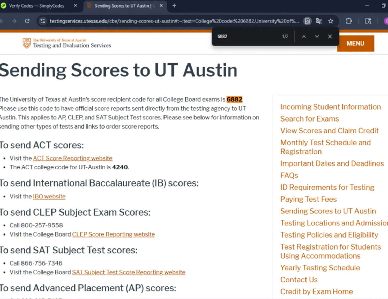Click the translate page icon
The image size is (388, 299).
click(x=319, y=21)
